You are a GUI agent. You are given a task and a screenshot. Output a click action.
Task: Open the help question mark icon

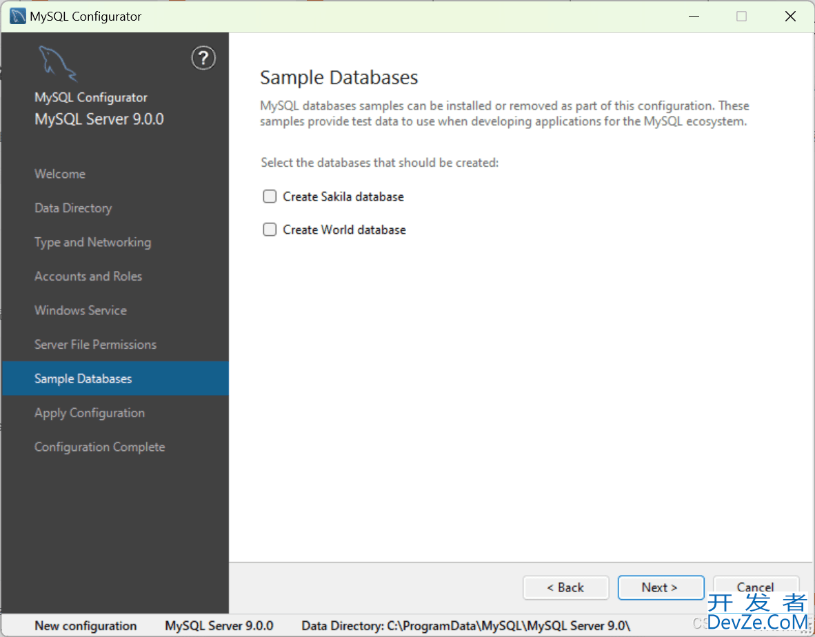203,58
